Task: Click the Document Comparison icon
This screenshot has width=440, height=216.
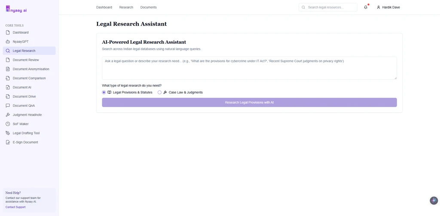Action: tap(8, 78)
